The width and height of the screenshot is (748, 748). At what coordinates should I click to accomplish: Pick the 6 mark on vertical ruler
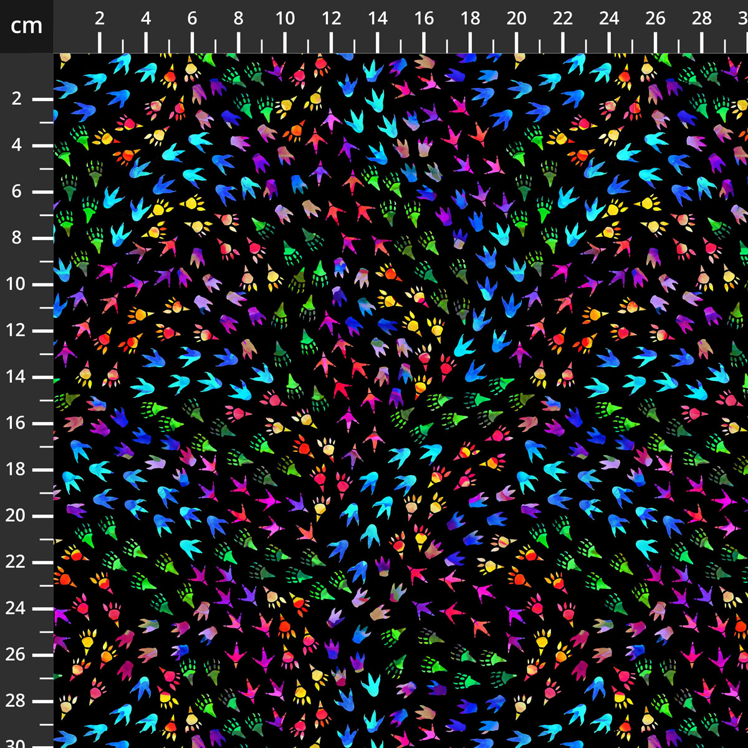17,191
